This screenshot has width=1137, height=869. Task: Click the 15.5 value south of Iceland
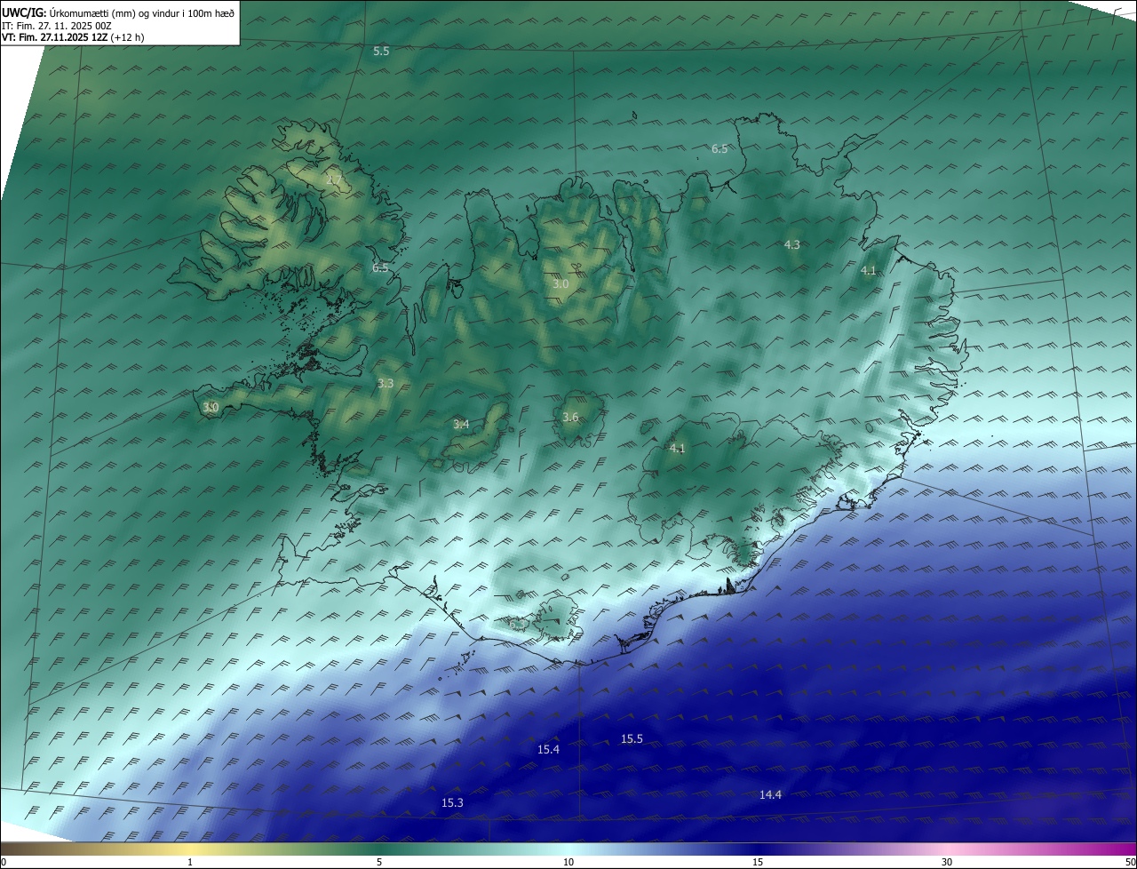tap(632, 739)
